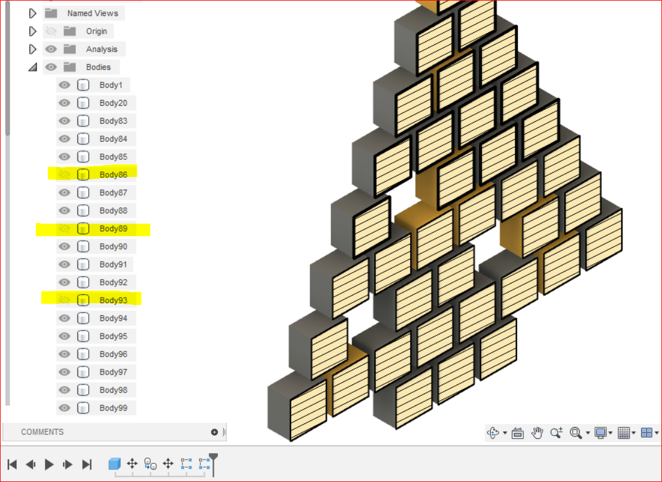Jump to timeline start with first playback button
The height and width of the screenshot is (482, 662).
point(13,464)
